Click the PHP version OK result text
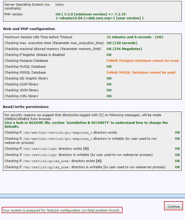185x220 pixels. pos(100,16)
